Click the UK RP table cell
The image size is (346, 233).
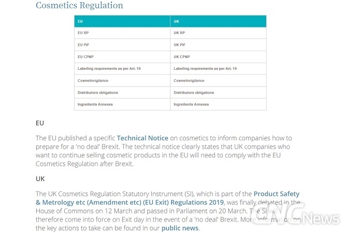click(218, 33)
